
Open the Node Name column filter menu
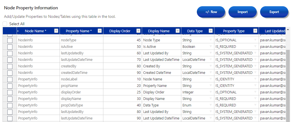[x=56, y=31]
